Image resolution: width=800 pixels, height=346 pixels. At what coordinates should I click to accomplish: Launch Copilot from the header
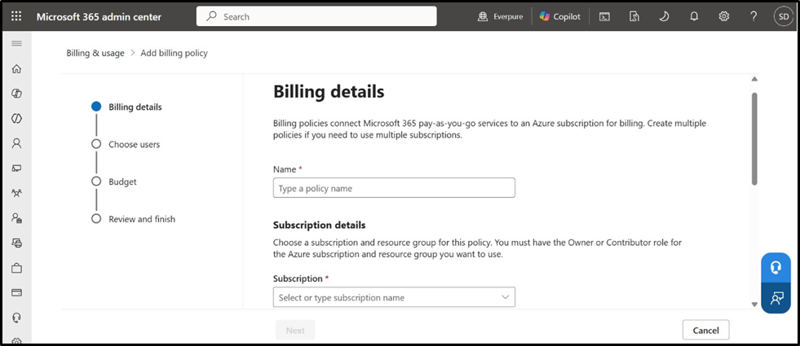pyautogui.click(x=560, y=16)
